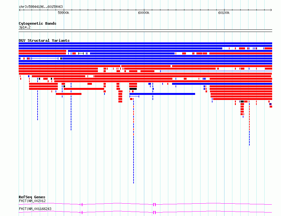Image resolution: width=281 pixels, height=216 pixels.
Task: Click FHIT NM_001166243 exon near 60010k
Action: click(154, 213)
